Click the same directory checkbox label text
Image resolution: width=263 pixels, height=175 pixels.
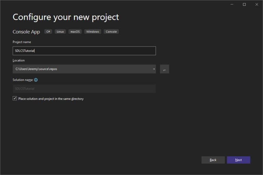[x=51, y=99]
